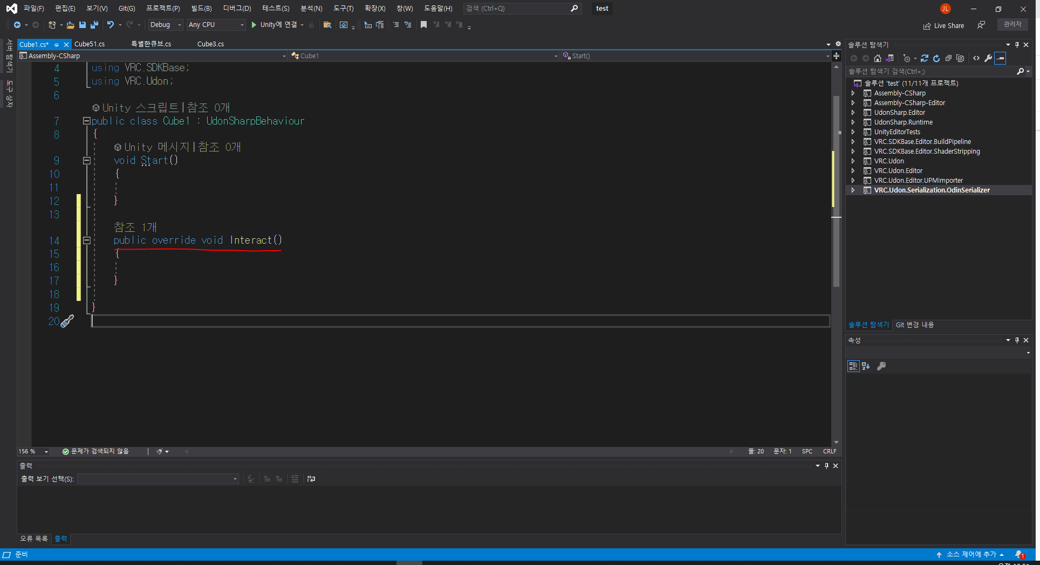Refresh the Solution Explorer
The height and width of the screenshot is (565, 1040).
(936, 58)
